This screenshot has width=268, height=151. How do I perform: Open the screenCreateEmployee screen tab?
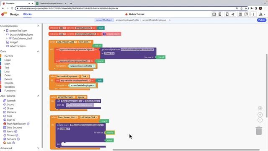pyautogui.click(x=154, y=20)
